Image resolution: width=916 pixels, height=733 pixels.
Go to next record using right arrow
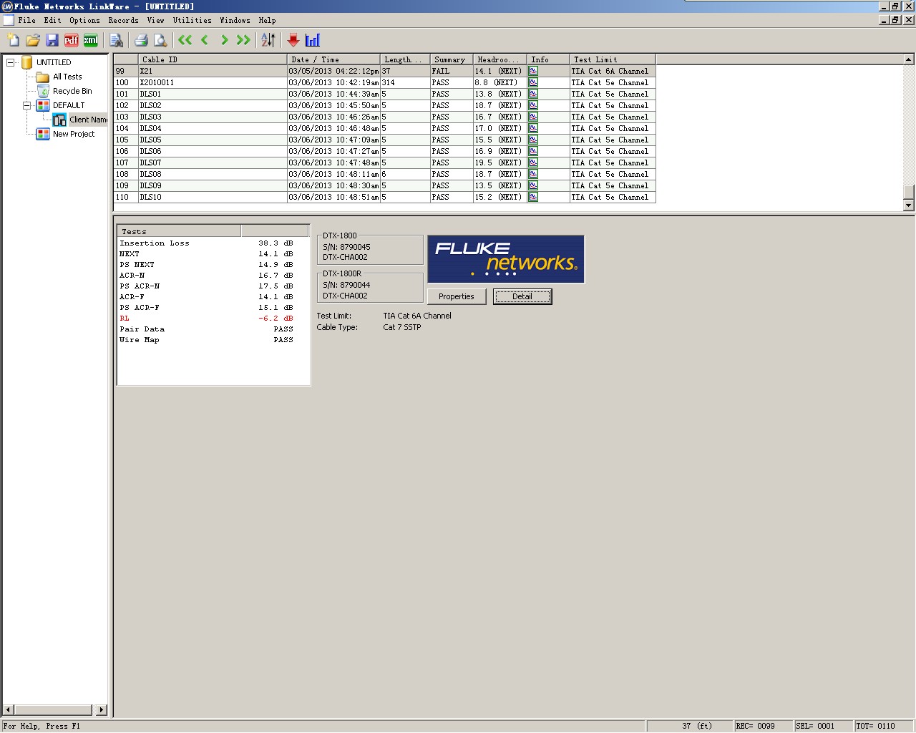(x=224, y=40)
